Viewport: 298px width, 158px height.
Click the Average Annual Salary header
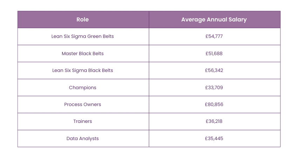[x=214, y=20]
